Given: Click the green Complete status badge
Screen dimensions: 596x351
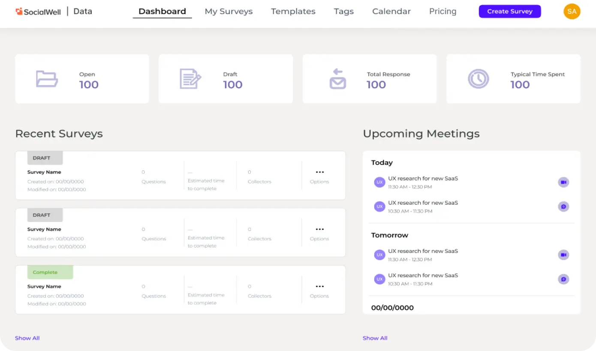Looking at the screenshot, I should [50, 272].
